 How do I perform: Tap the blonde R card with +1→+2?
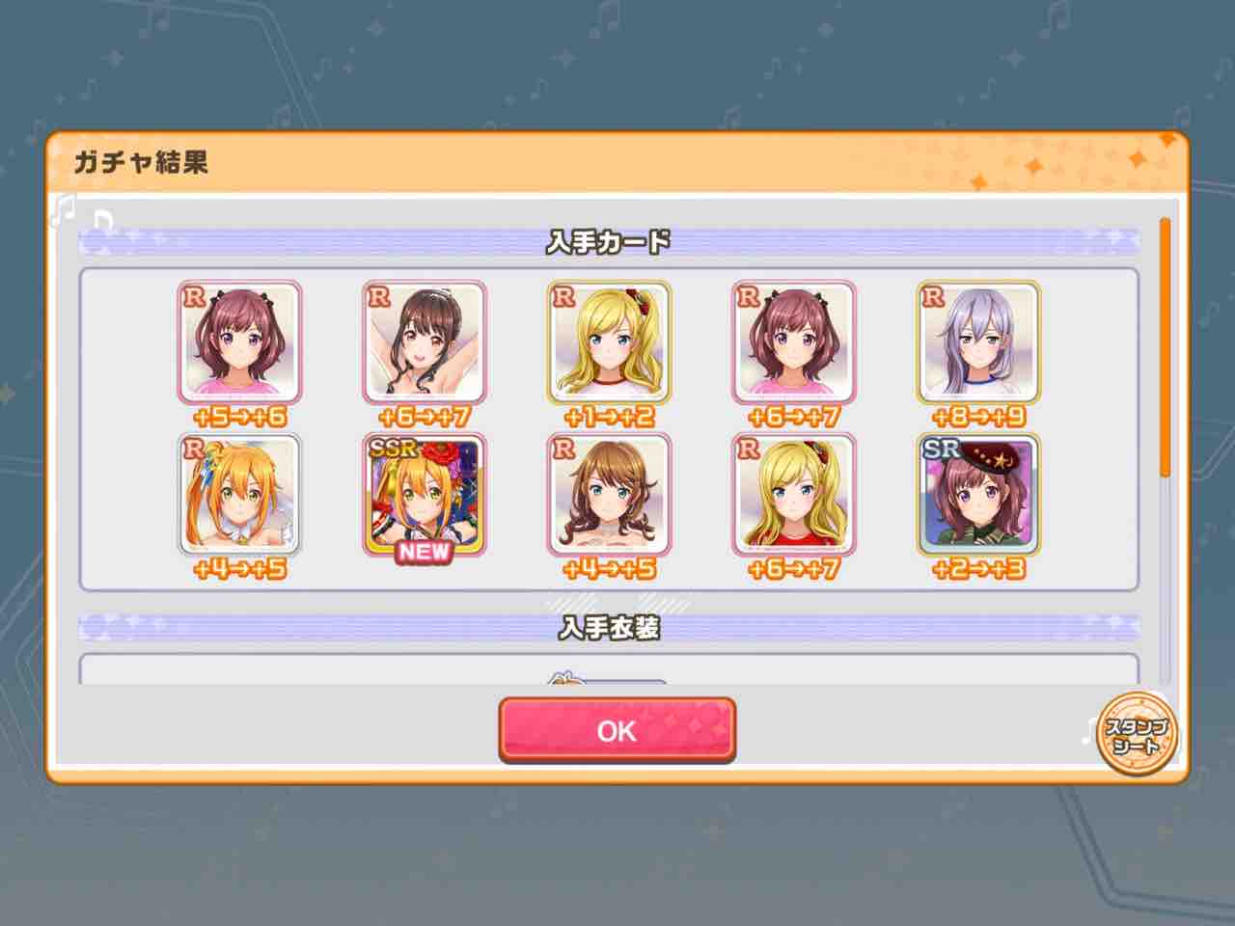point(609,343)
